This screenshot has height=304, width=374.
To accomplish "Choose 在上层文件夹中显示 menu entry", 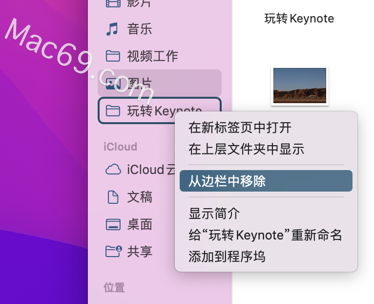I will [x=266, y=149].
